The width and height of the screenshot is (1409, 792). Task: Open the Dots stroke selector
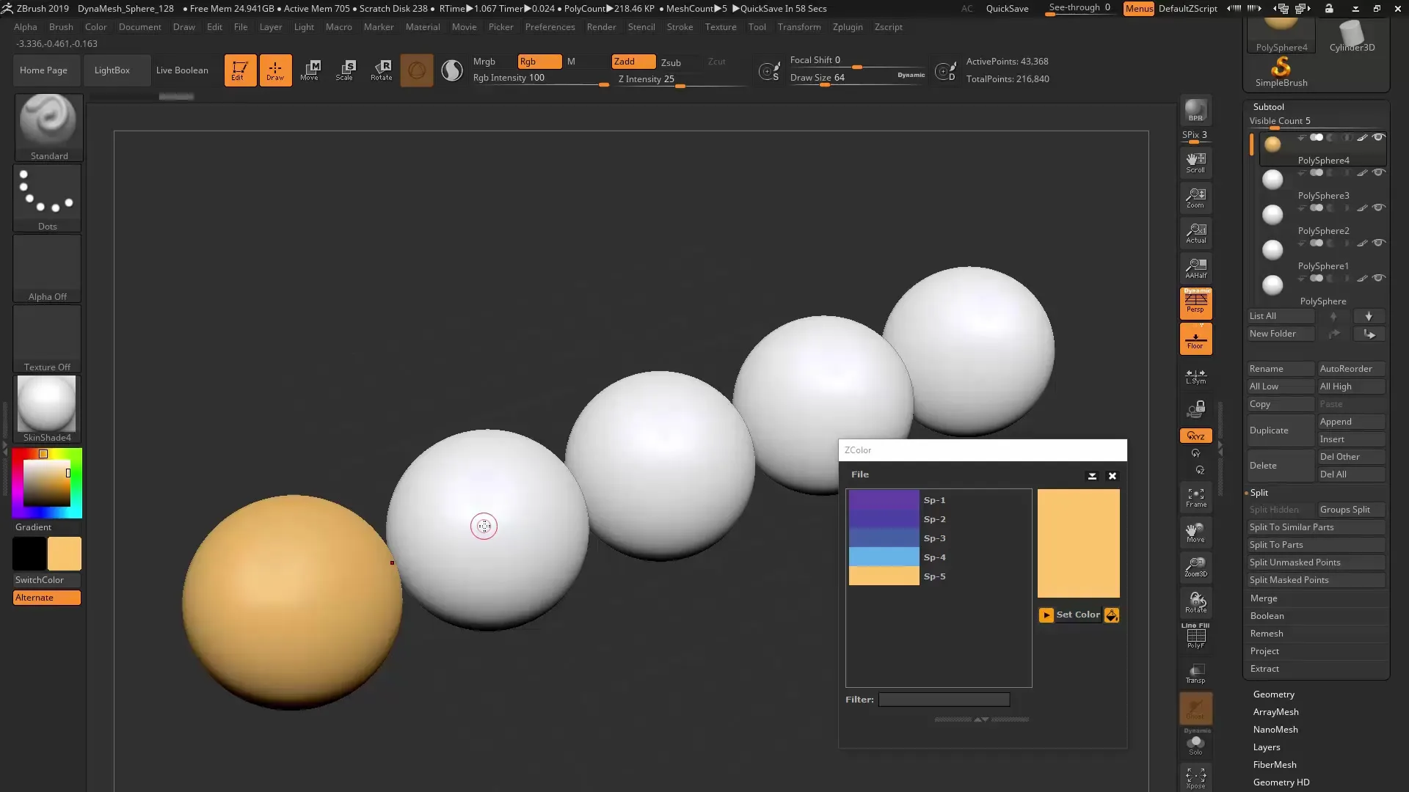48,197
